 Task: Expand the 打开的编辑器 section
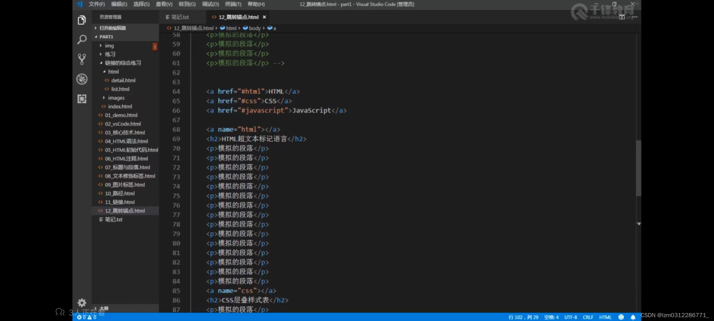pyautogui.click(x=126, y=28)
